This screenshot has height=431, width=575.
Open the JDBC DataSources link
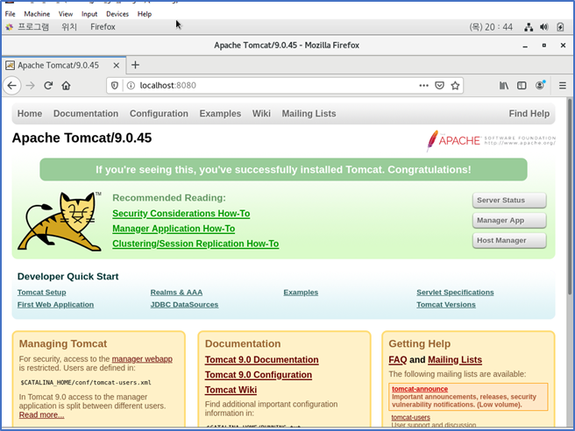pos(184,305)
